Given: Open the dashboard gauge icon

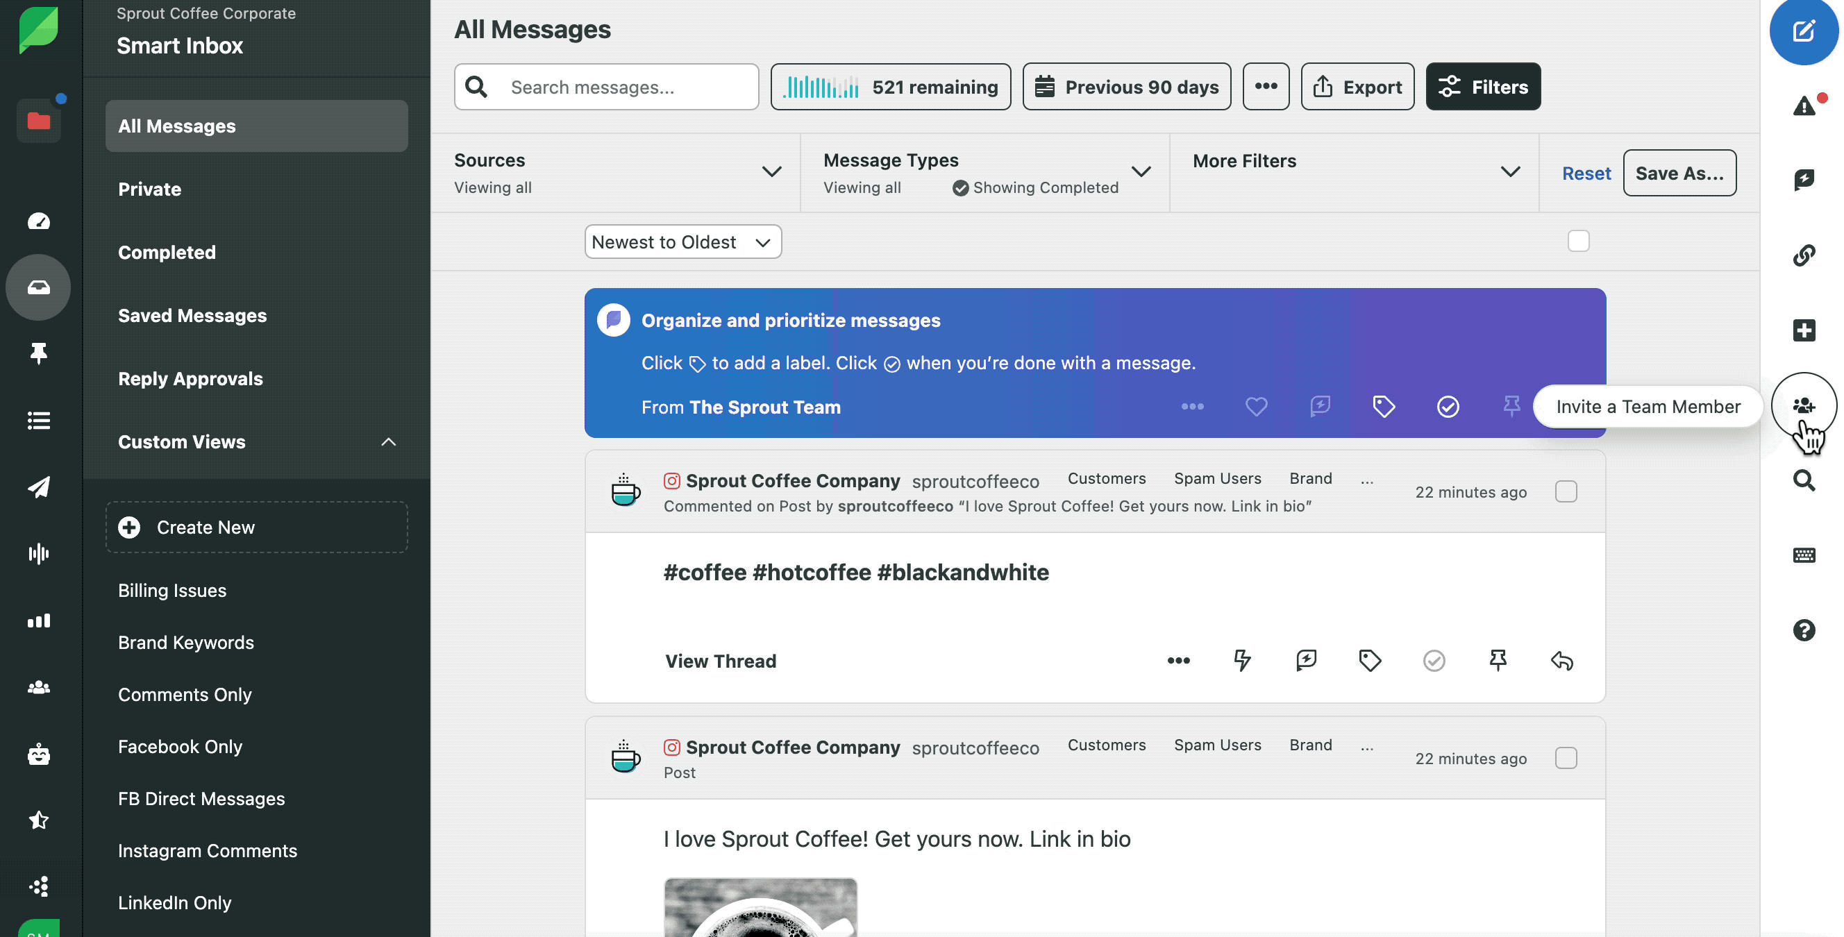Looking at the screenshot, I should click(39, 221).
